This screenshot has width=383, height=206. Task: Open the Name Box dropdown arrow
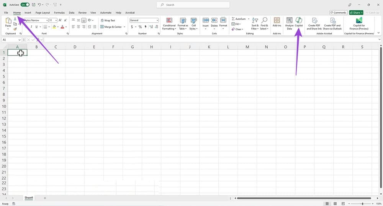click(x=19, y=40)
